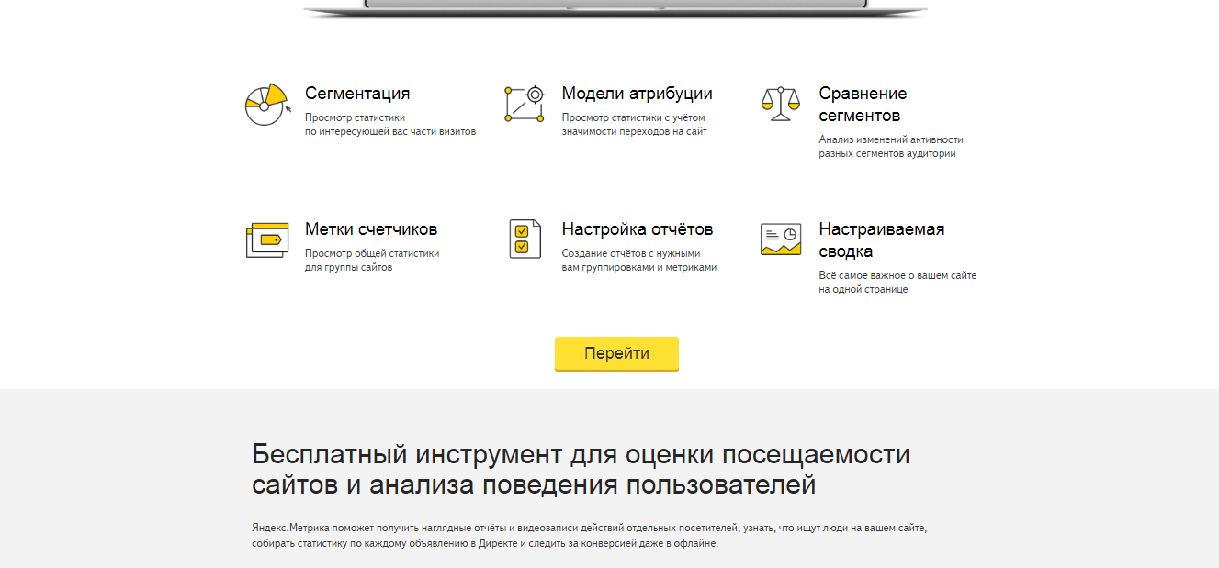Click the Сегментация pie chart icon
Screen dimensions: 1219x568
[x=266, y=105]
